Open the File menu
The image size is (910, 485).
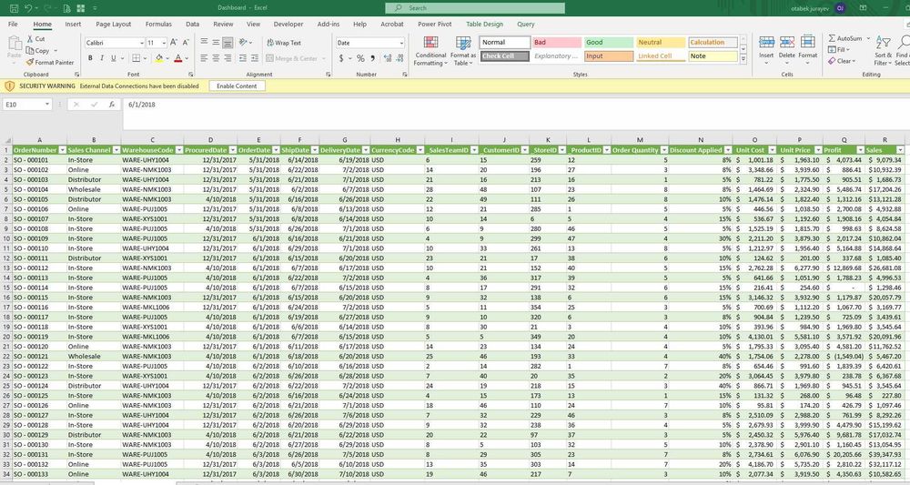(x=13, y=25)
